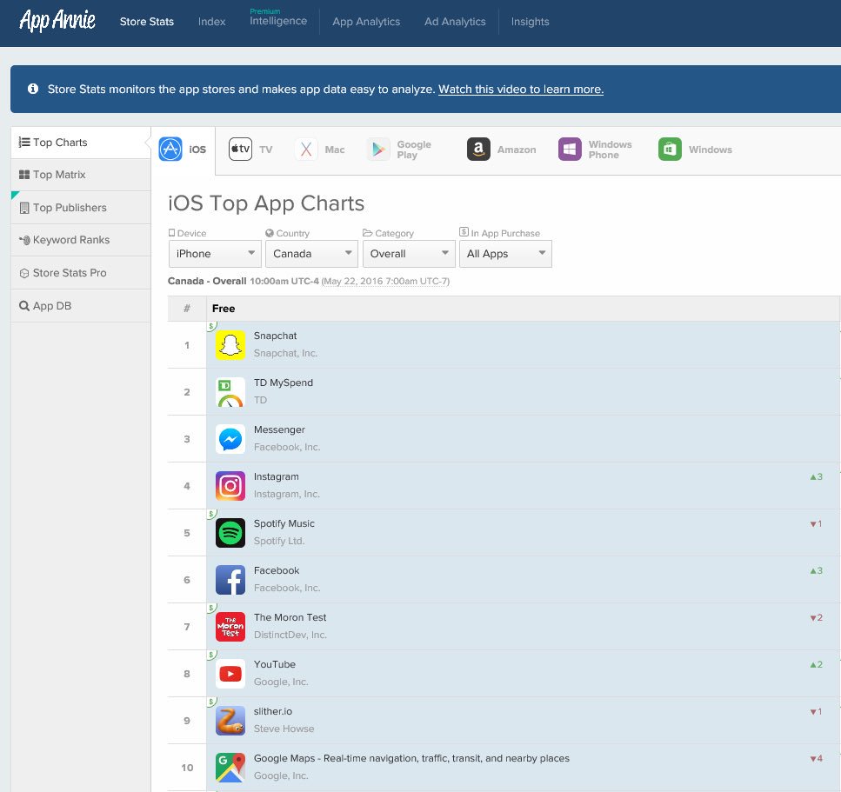This screenshot has width=841, height=792.
Task: Open the Category dropdown showing Overall
Action: click(x=409, y=254)
